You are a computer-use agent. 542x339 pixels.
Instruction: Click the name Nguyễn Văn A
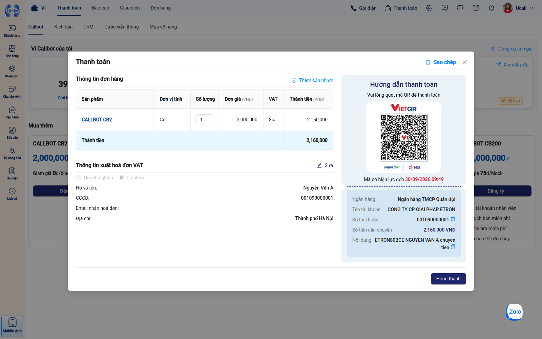coord(318,188)
